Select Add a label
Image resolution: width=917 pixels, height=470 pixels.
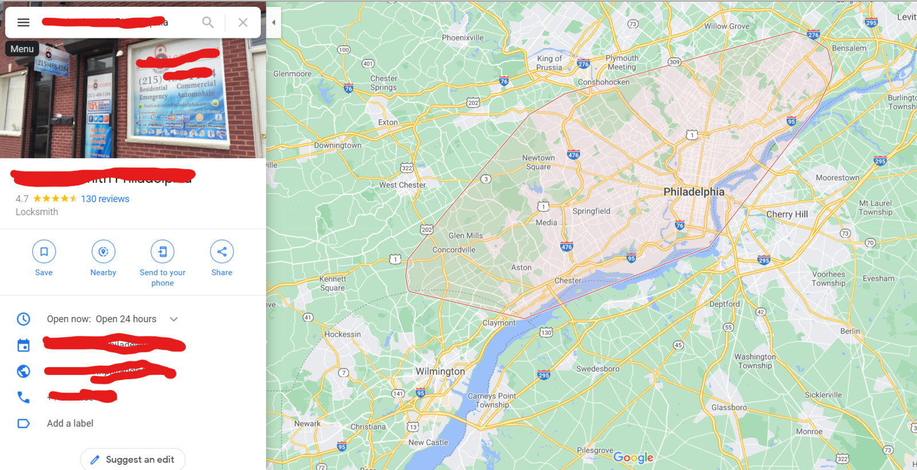[70, 424]
